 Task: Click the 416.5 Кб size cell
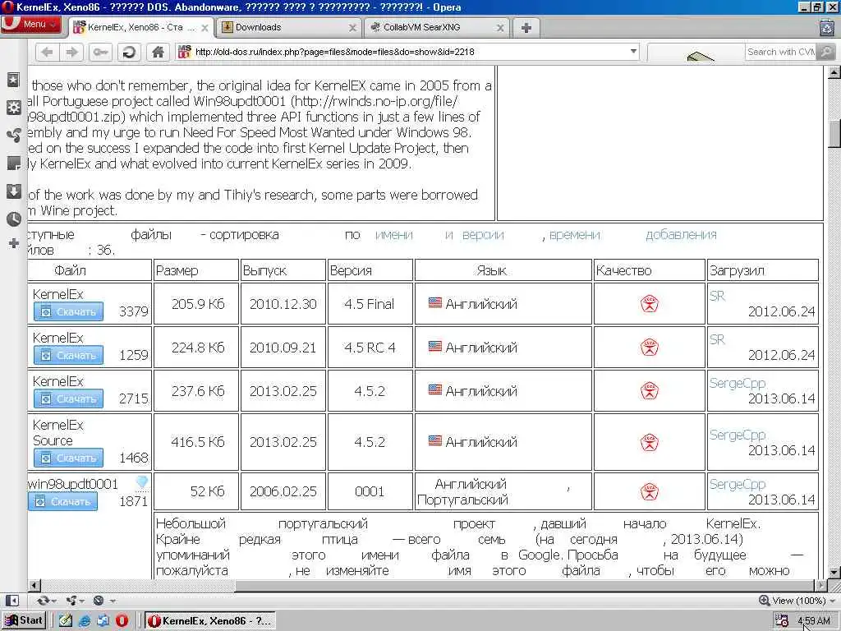(196, 442)
